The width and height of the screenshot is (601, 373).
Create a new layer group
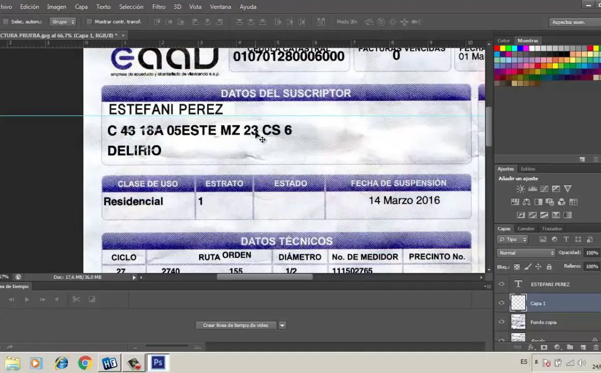point(570,347)
